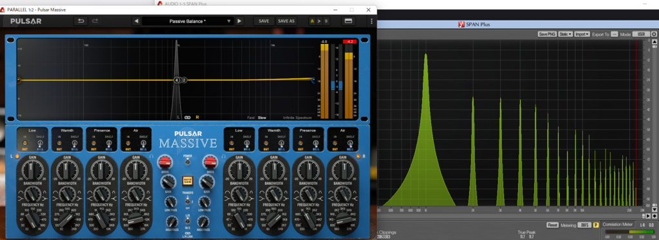Toggle the resize view icon in Pulsar header
The width and height of the screenshot is (659, 240).
[x=348, y=21]
